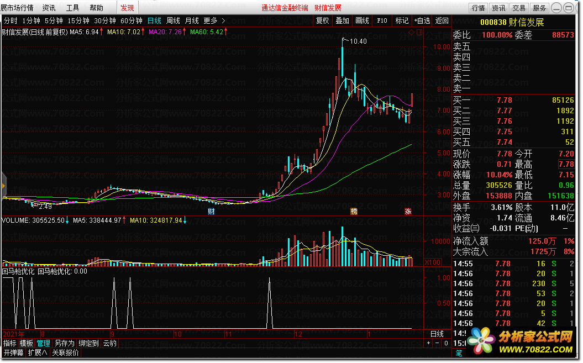This screenshot has height=363, width=583.
Task: Select the 日线 daily period
Action: pyautogui.click(x=154, y=21)
